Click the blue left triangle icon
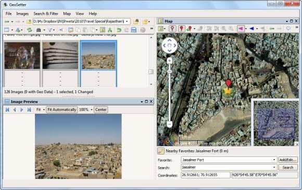The image size is (302, 190). [251, 29]
